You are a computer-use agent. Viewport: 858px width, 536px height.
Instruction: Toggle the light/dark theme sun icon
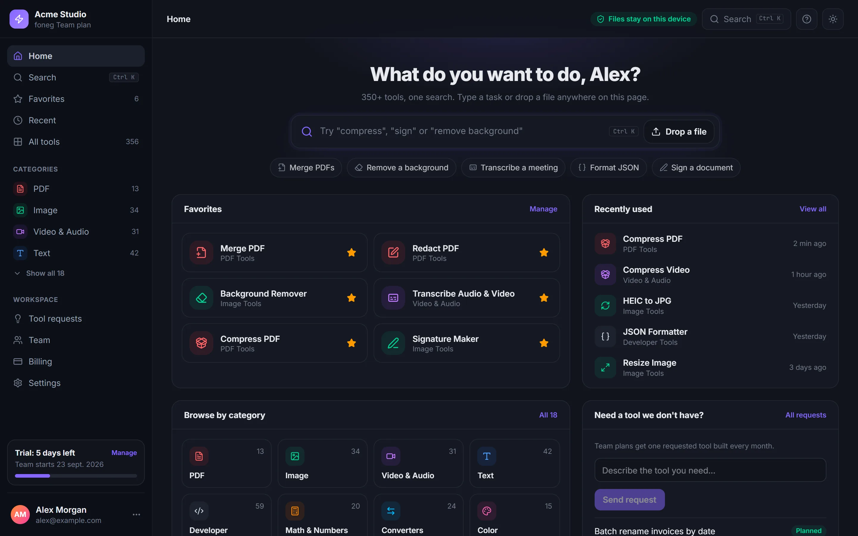[833, 19]
